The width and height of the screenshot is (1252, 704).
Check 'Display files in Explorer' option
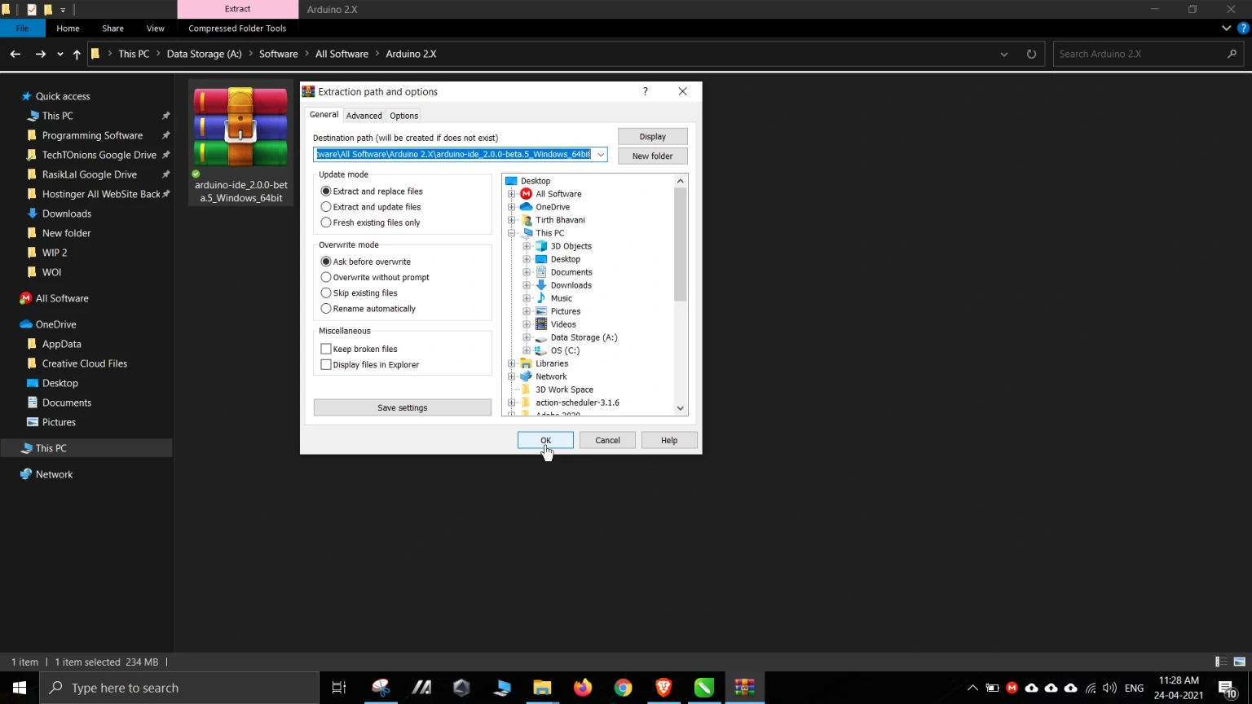click(326, 365)
